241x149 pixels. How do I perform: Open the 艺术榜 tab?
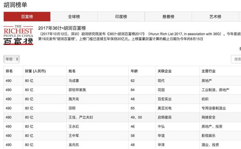(215, 17)
